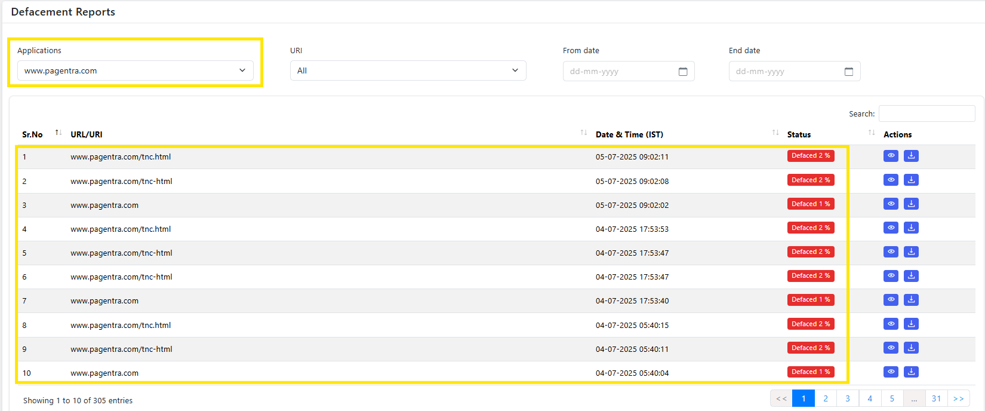View the defacement report in row 1

pyautogui.click(x=891, y=156)
